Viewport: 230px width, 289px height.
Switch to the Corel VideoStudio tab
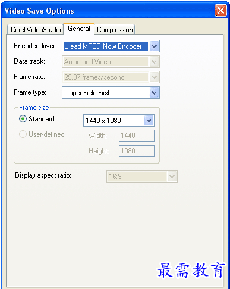coord(36,30)
